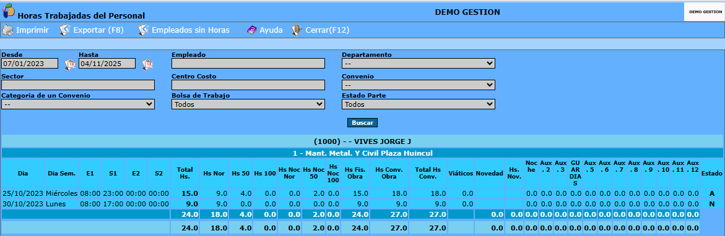Click the Miércoles weekday cell
The height and width of the screenshot is (236, 725).
click(61, 193)
